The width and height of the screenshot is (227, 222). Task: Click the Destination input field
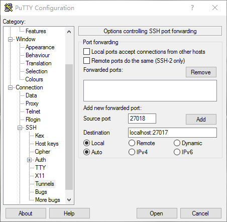(x=172, y=133)
